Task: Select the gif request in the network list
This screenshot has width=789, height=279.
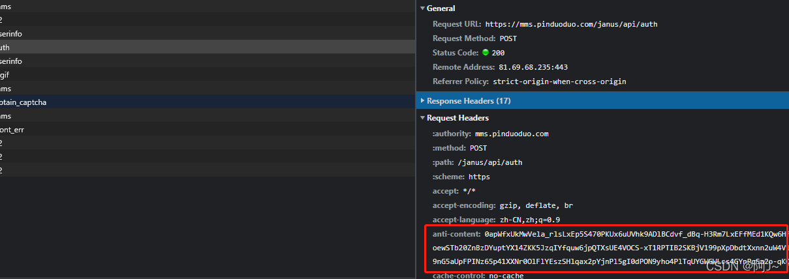Action: [x=208, y=74]
